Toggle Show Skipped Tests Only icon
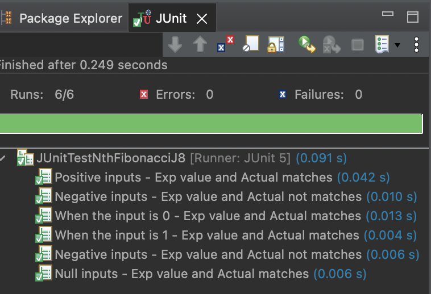 tap(251, 44)
